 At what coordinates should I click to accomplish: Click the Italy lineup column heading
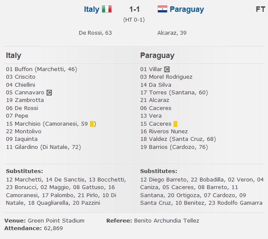click(x=14, y=55)
